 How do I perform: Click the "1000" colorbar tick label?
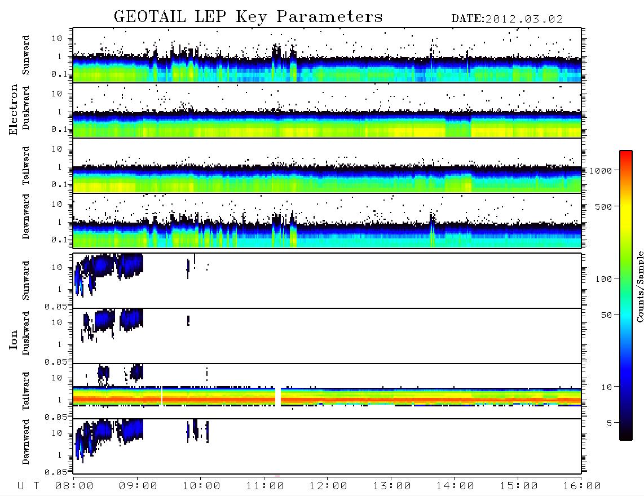tap(601, 170)
